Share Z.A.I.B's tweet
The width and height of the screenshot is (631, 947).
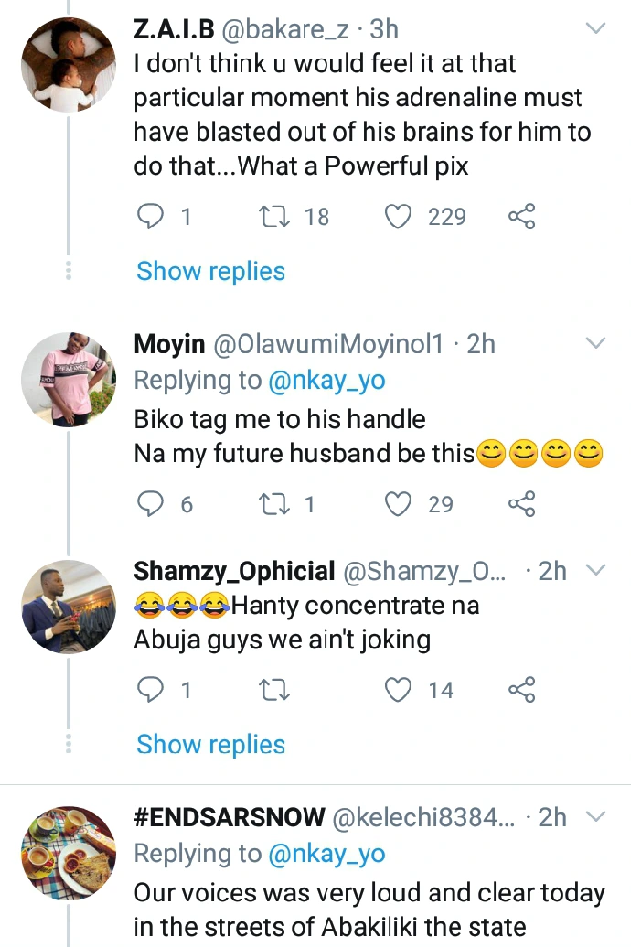[521, 217]
